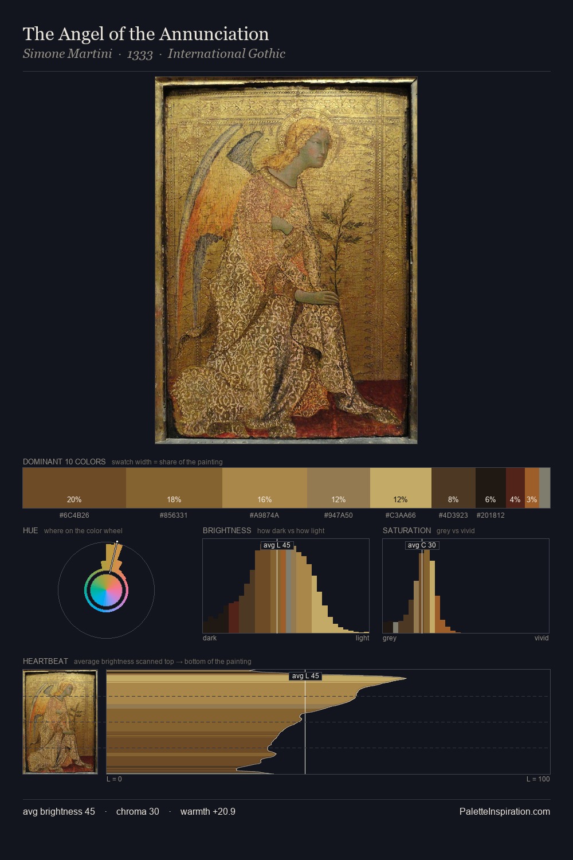This screenshot has height=860, width=573.
Task: Click the hex code #6C4B26
Action: (x=74, y=515)
